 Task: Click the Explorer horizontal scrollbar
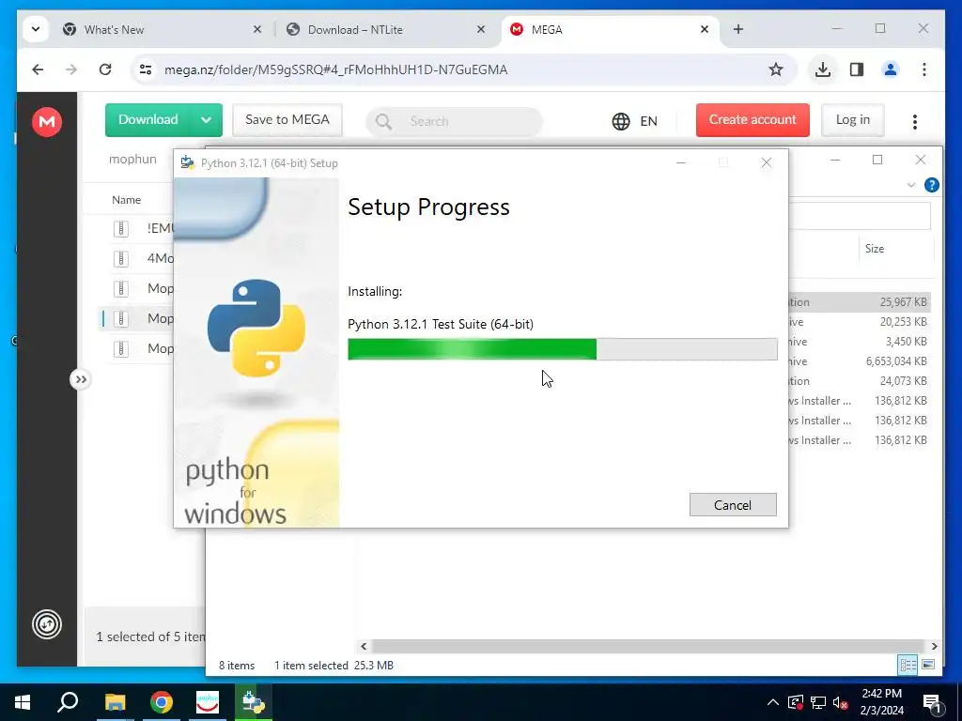point(648,646)
